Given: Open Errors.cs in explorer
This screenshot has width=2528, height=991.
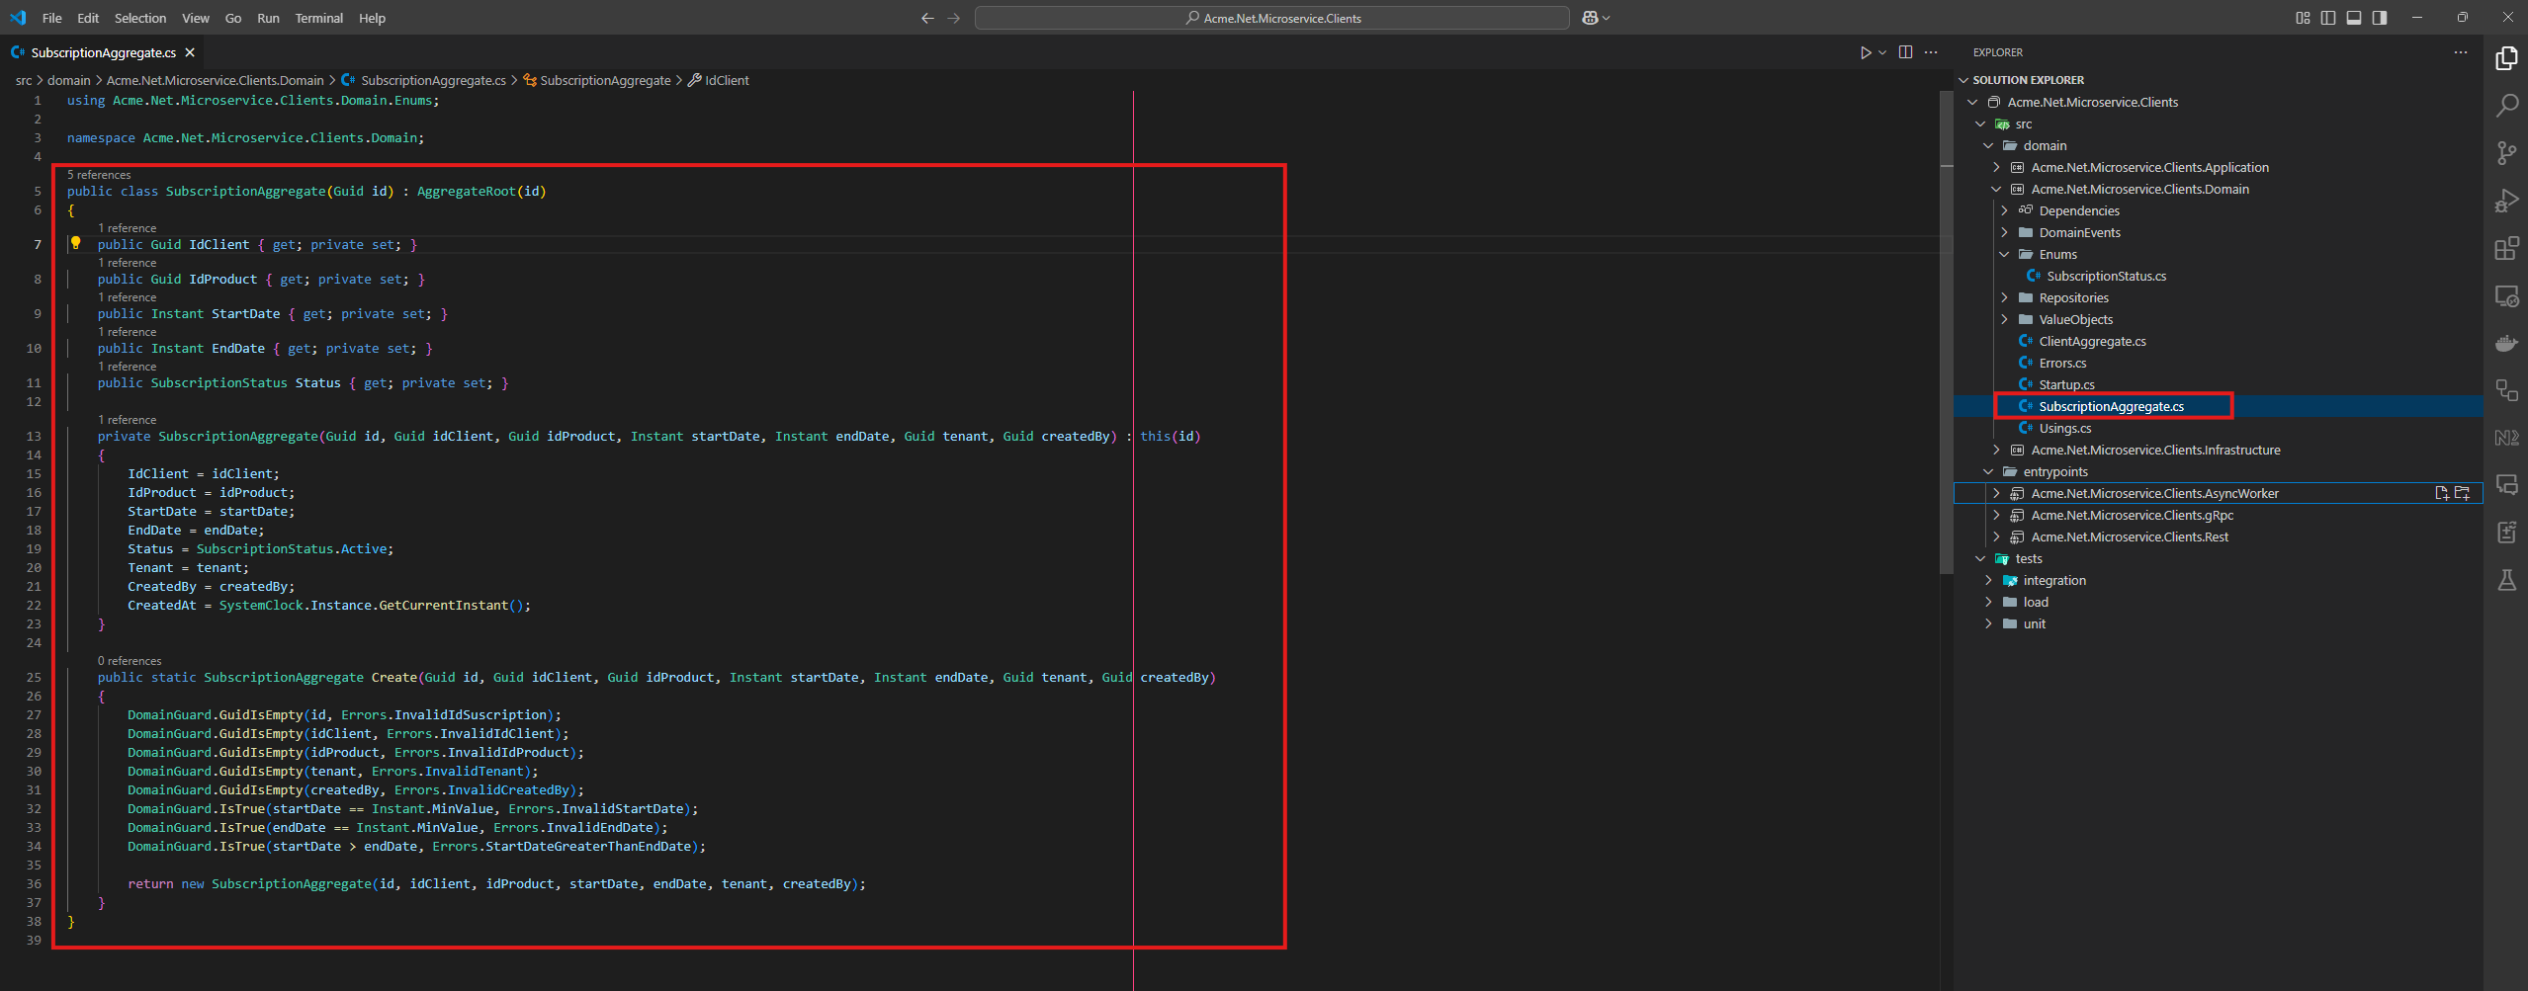Looking at the screenshot, I should tap(2062, 363).
